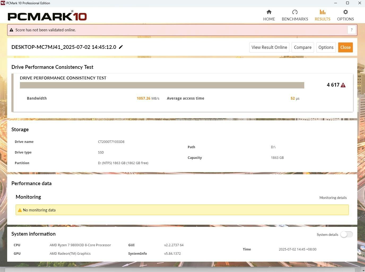Click the No monitoring data notice
Screen dimensions: 365x272
tap(182, 210)
